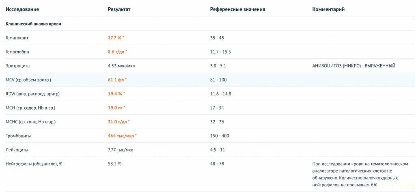416x192 pixels.
Task: Click the "АНИЗОЦИТОЗ (МИКРО) - ВЫРАЖЕННЫЙ" comment
Action: point(353,66)
